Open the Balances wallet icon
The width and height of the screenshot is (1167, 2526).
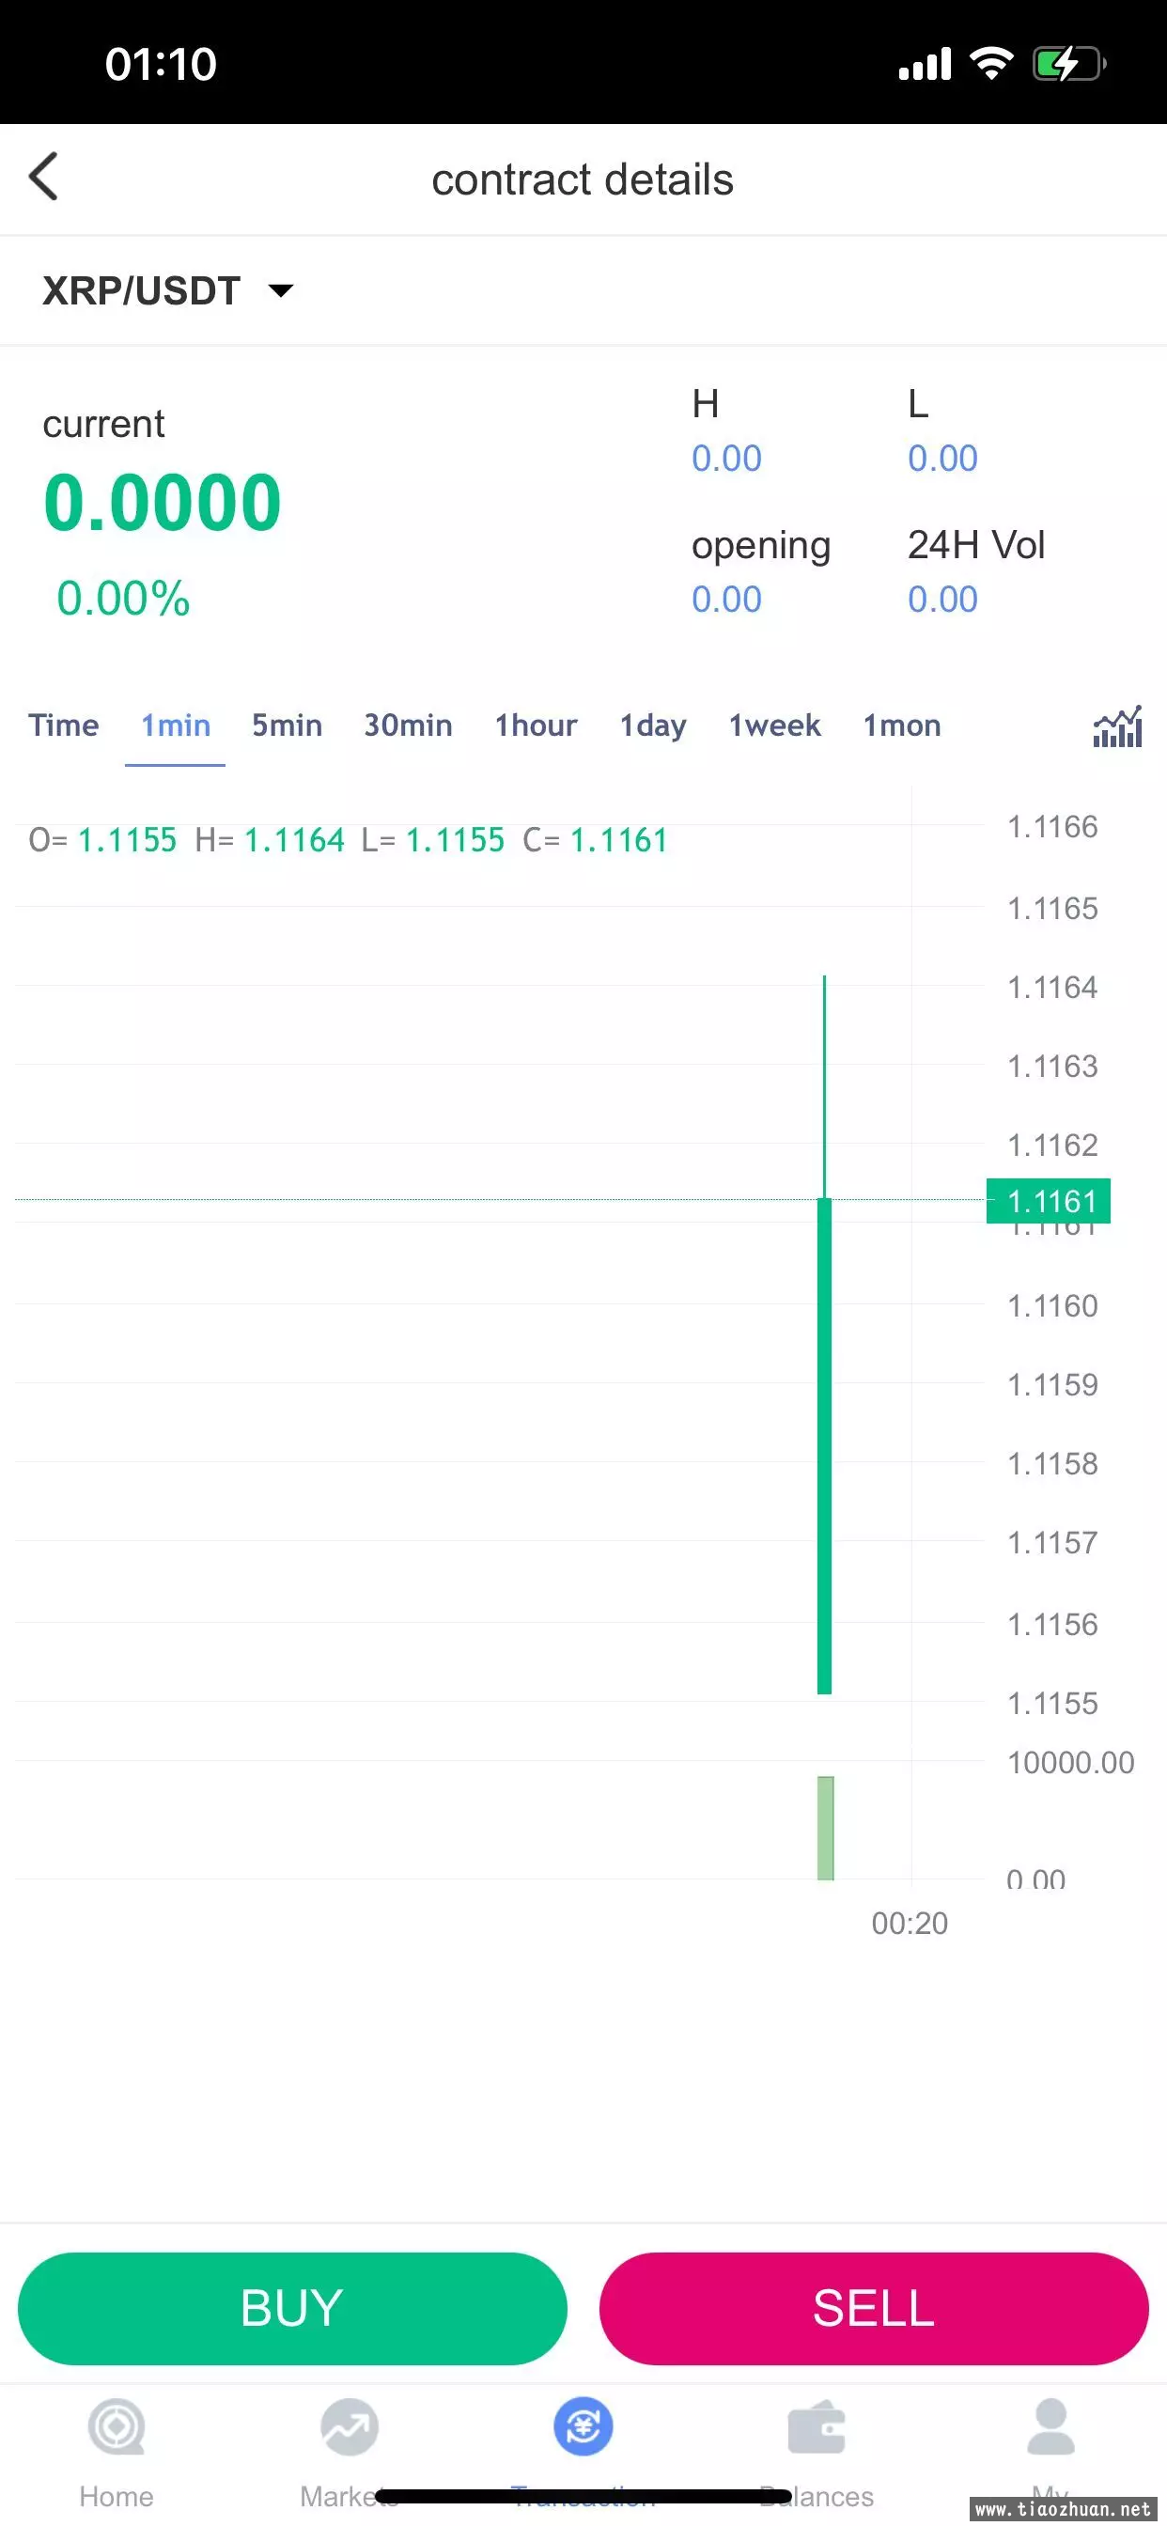pyautogui.click(x=816, y=2428)
